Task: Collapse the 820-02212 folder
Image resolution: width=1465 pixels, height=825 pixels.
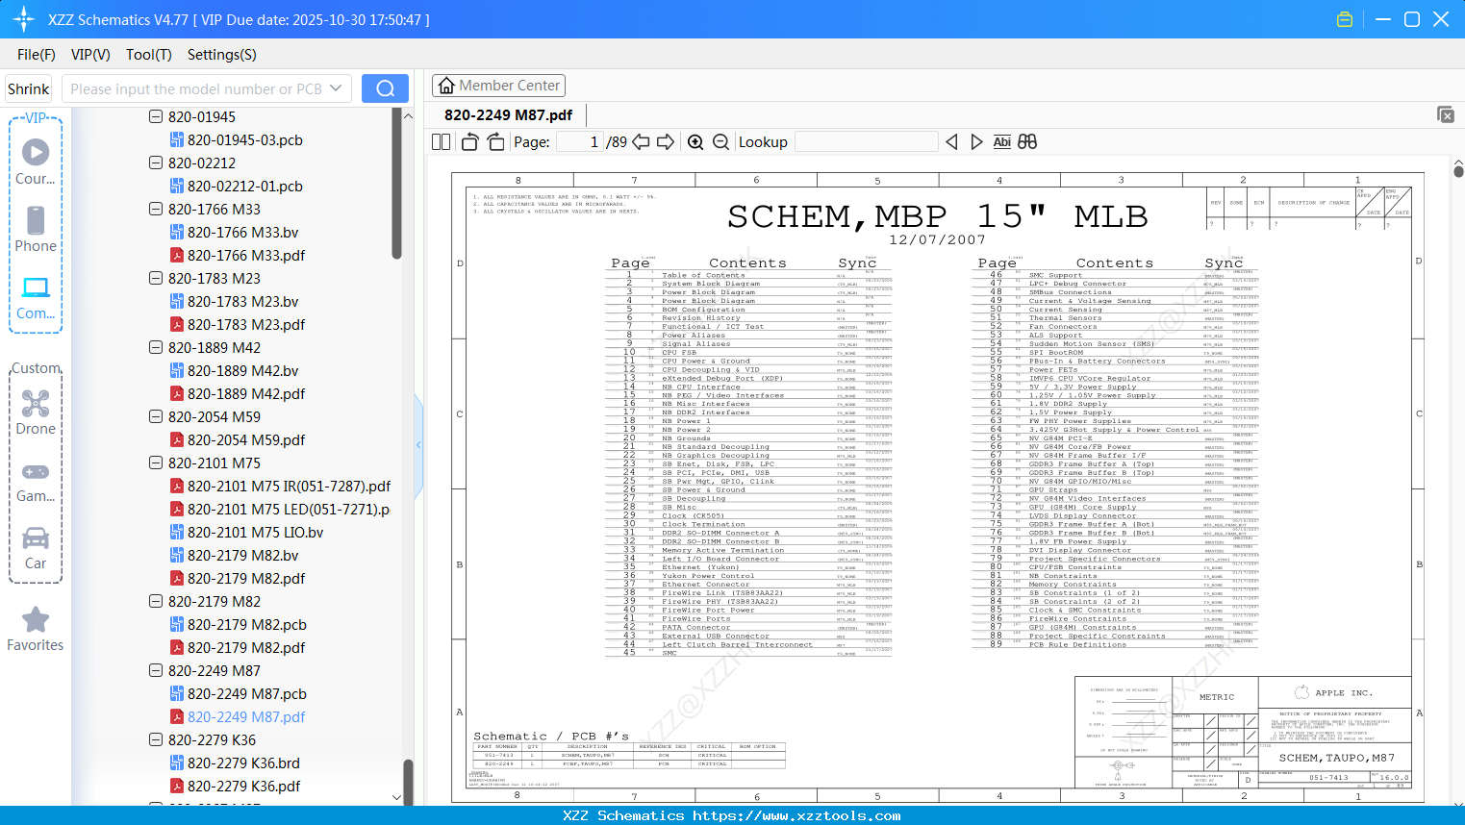Action: pyautogui.click(x=156, y=163)
